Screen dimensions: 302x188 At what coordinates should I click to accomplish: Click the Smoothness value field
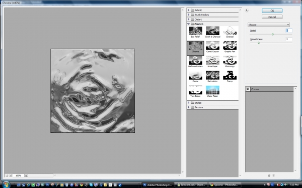click(289, 39)
